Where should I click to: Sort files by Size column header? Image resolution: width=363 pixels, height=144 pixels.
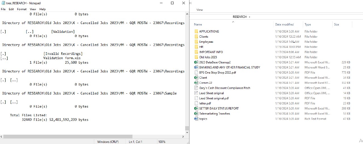336,25
